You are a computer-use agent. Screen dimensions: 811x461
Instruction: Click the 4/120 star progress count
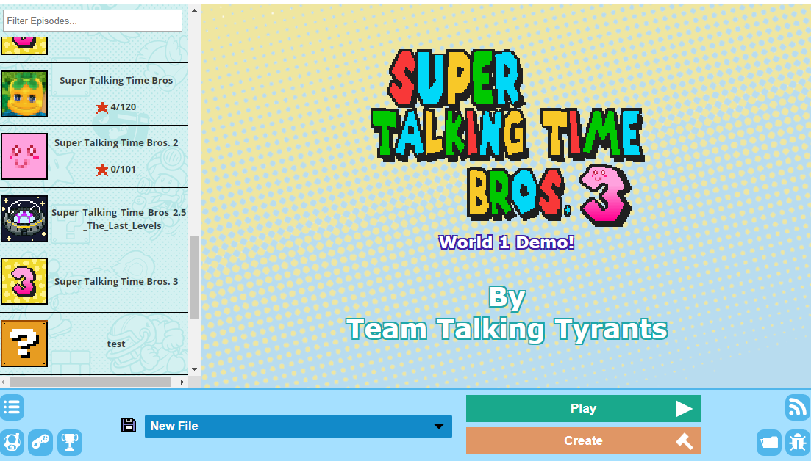coord(116,107)
